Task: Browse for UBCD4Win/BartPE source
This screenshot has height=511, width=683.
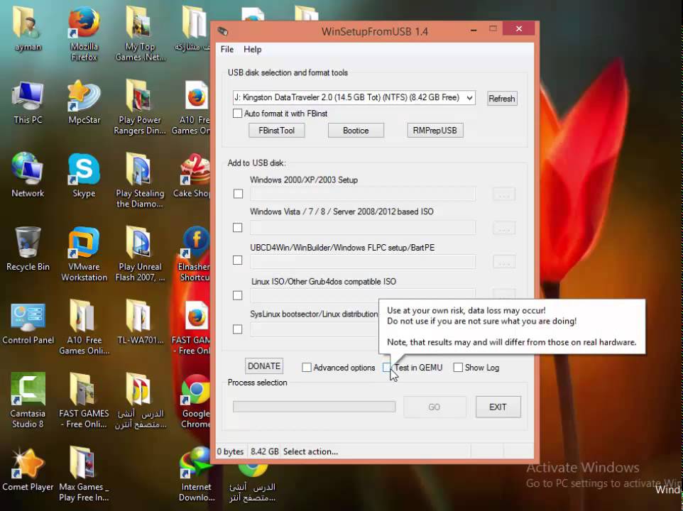Action: pos(504,262)
